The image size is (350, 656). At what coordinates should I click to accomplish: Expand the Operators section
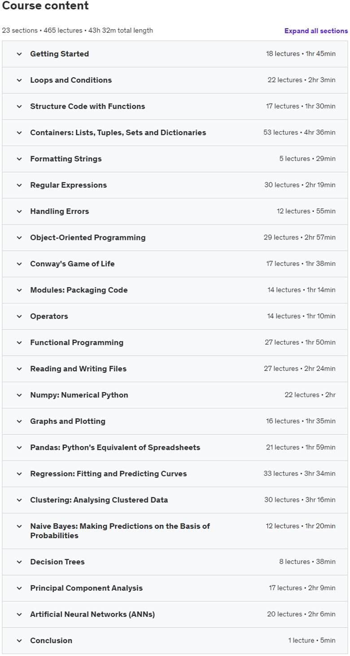point(175,316)
